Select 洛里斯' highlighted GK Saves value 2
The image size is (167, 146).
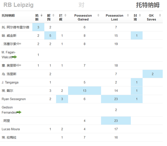[x=153, y=74]
